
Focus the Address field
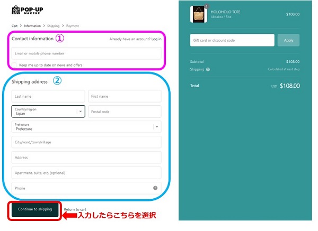coord(86,158)
